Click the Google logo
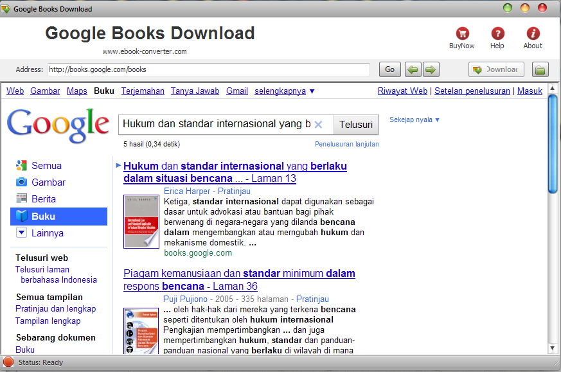This screenshot has height=372, width=561. (x=58, y=125)
